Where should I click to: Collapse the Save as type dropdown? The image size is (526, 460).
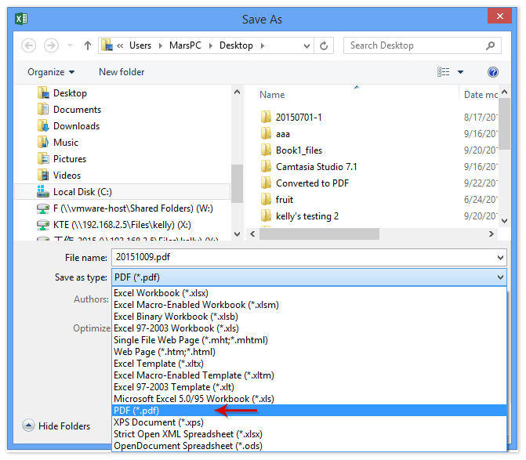coord(500,277)
